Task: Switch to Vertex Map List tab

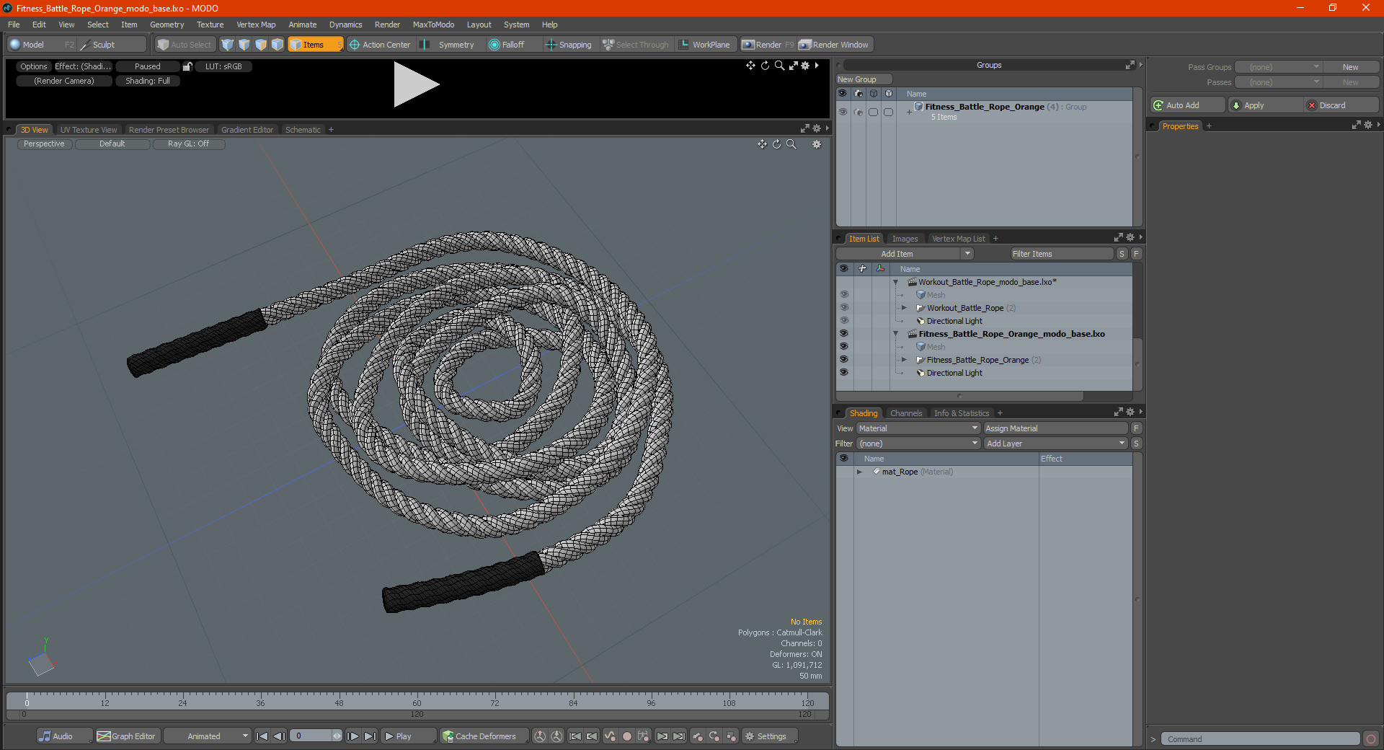Action: click(958, 239)
